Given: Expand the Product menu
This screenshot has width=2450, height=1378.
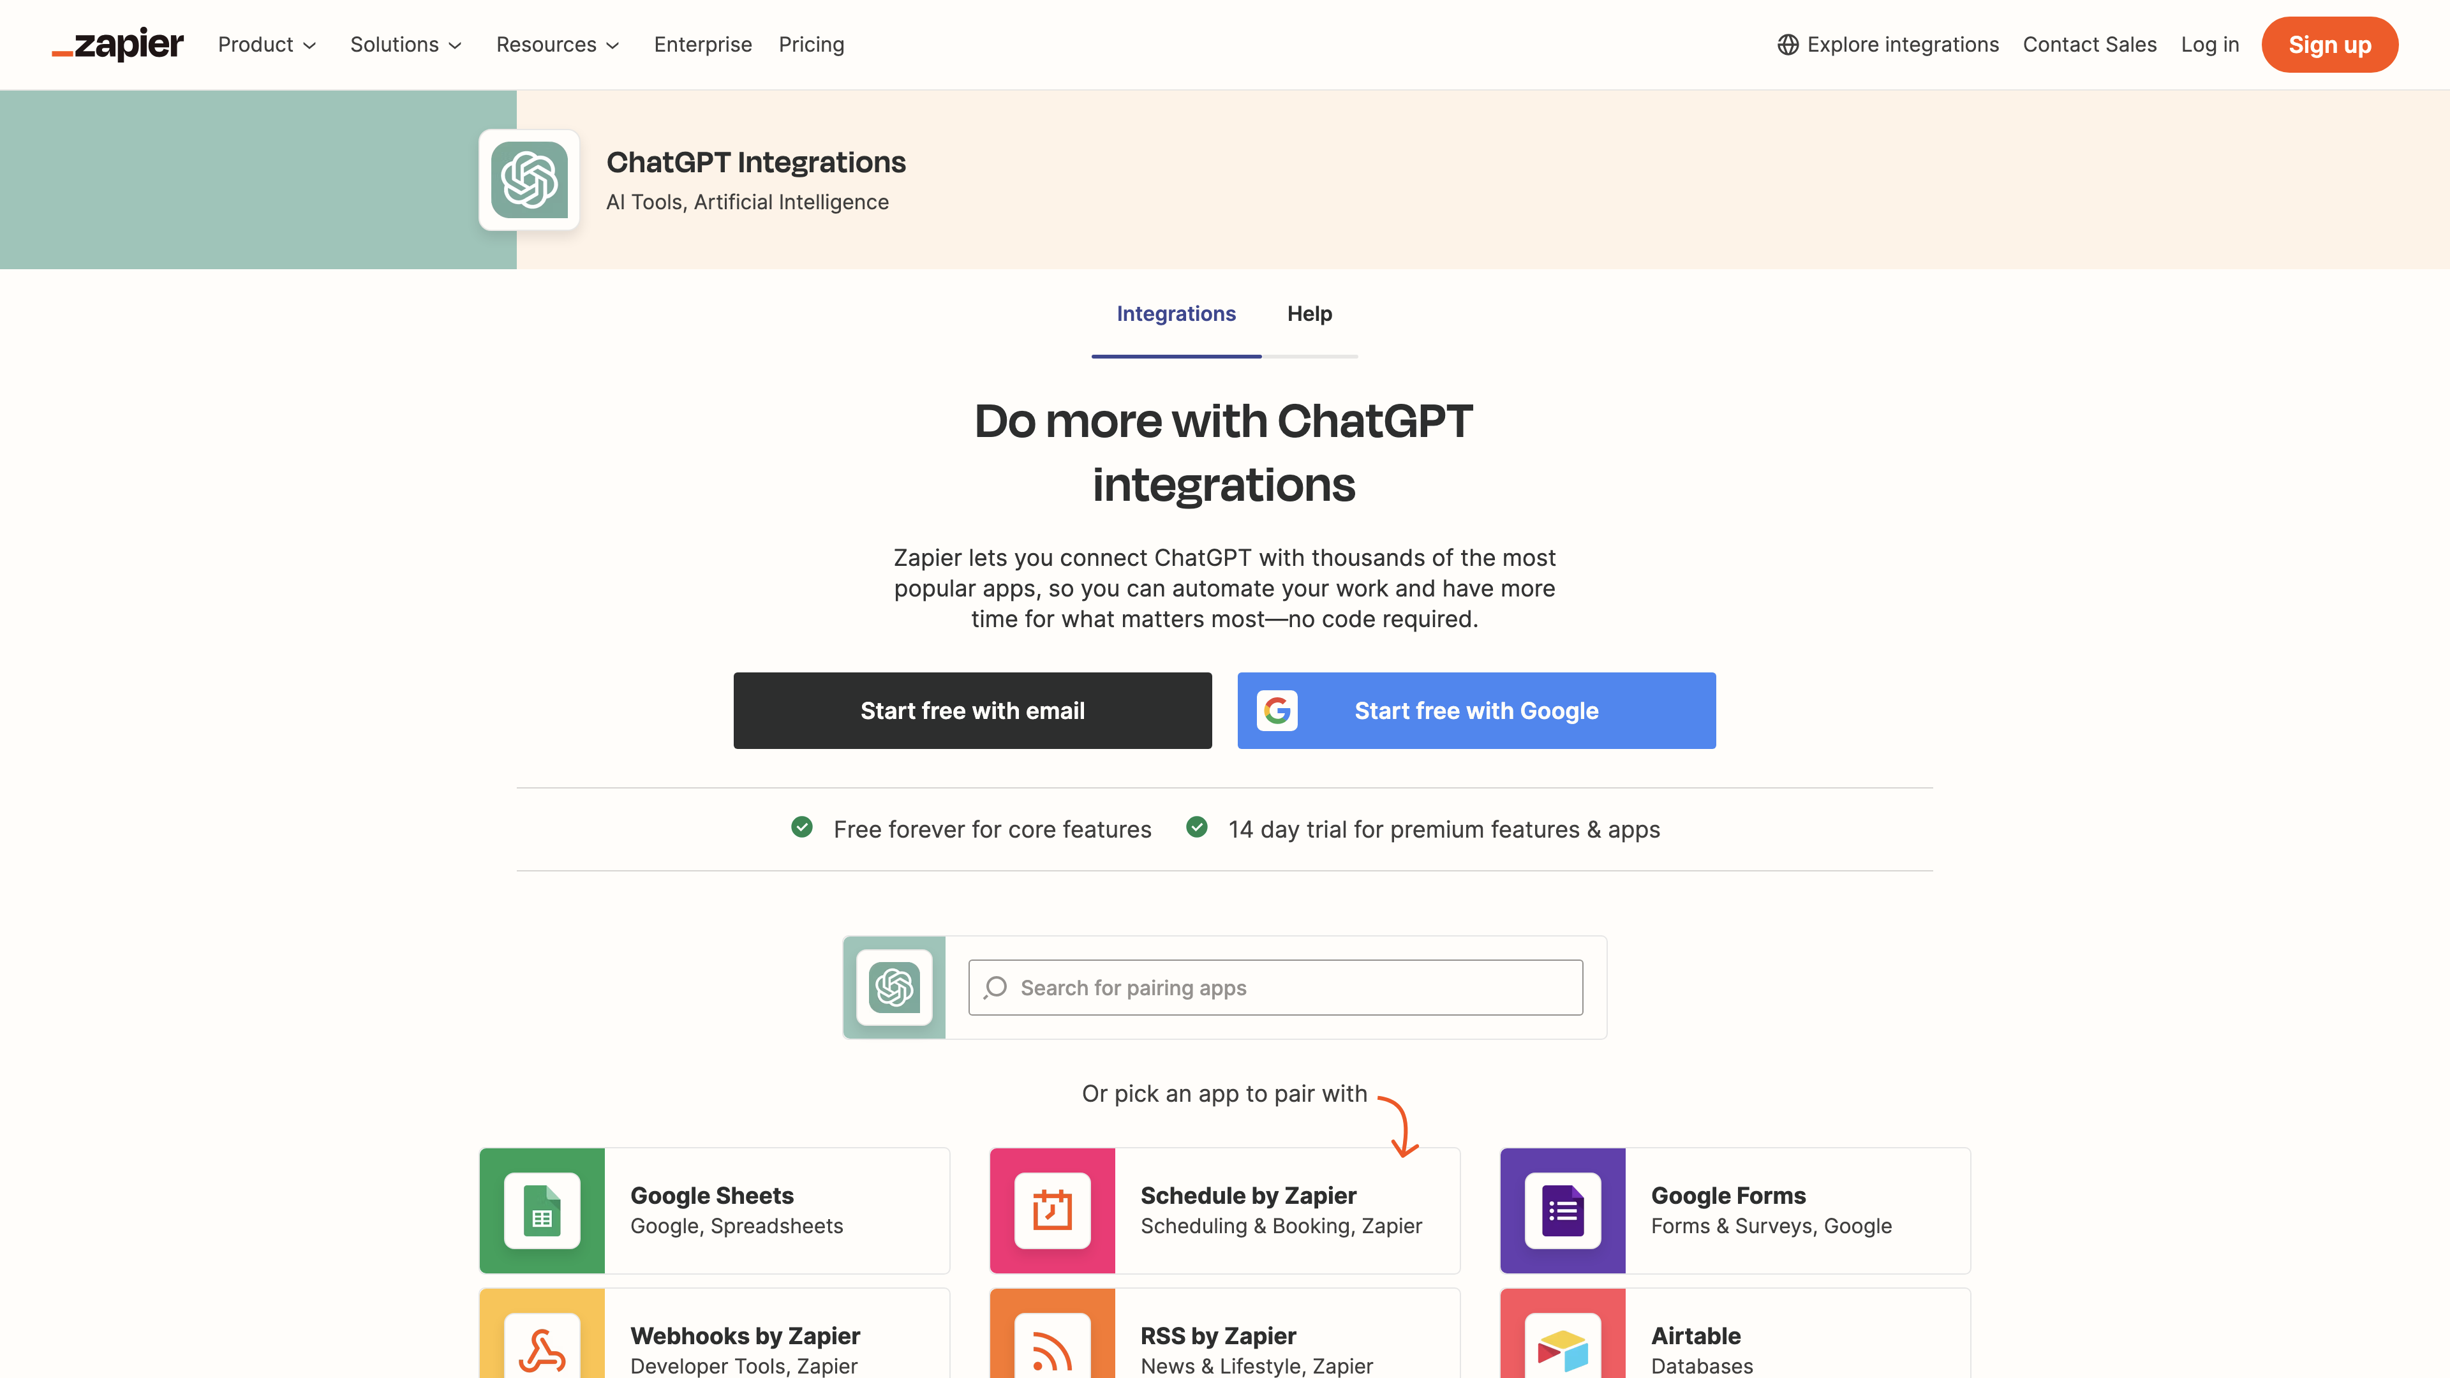Looking at the screenshot, I should click(x=267, y=45).
